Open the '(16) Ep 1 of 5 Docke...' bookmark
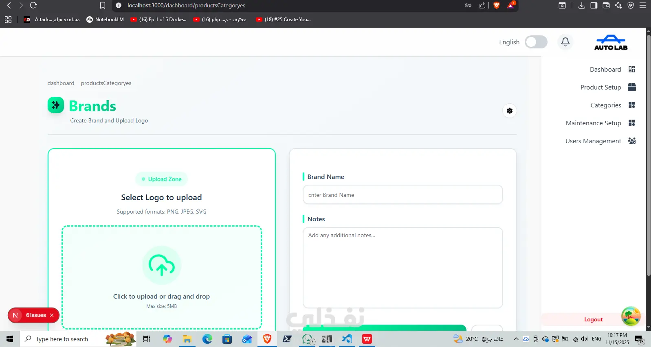 point(158,20)
